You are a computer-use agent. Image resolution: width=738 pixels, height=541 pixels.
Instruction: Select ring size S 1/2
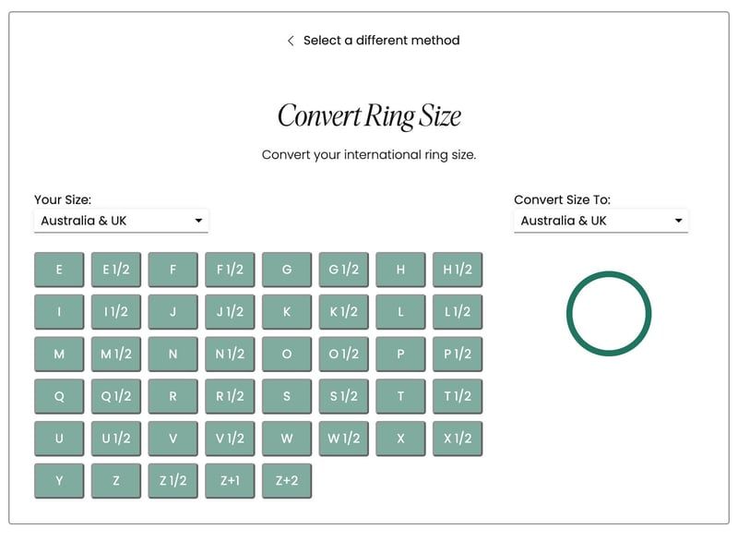tap(344, 396)
